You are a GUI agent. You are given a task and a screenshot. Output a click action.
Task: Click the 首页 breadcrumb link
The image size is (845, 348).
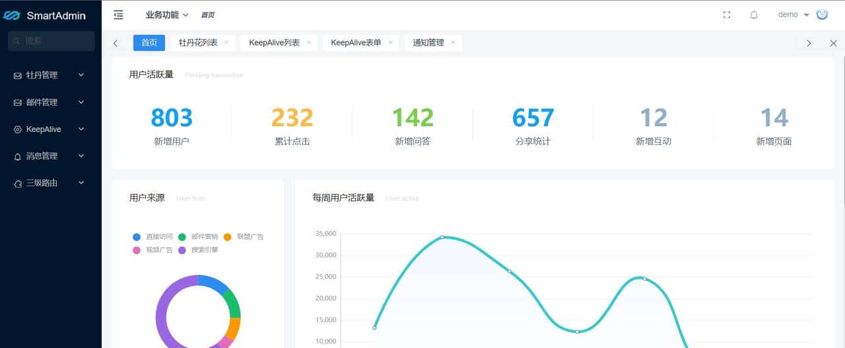click(207, 15)
